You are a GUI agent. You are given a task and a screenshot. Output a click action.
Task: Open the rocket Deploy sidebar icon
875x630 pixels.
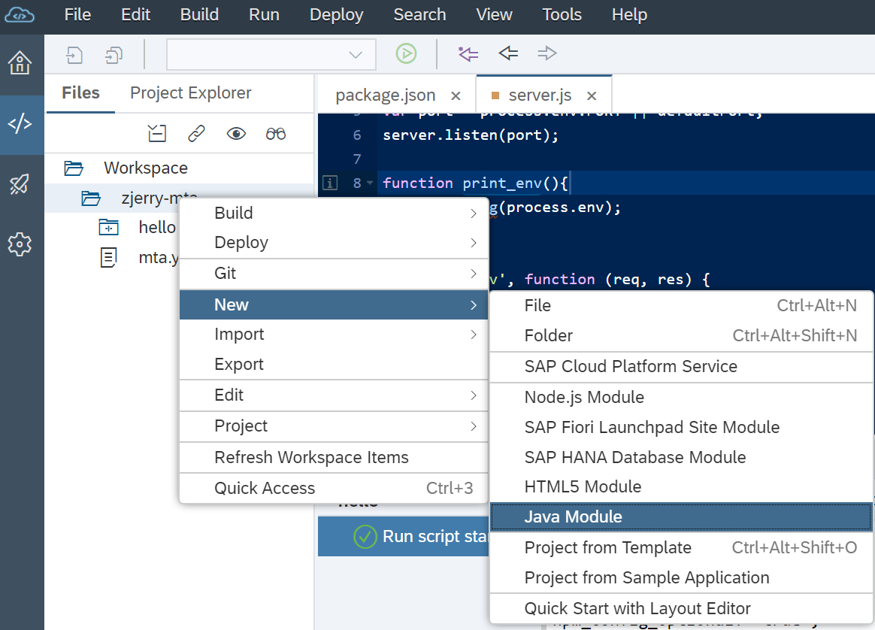pyautogui.click(x=20, y=184)
